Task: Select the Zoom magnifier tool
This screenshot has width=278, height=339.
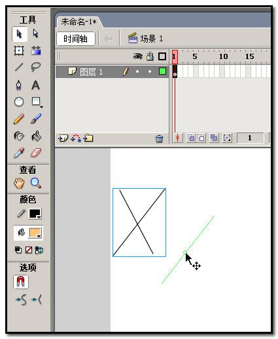Action: [36, 183]
